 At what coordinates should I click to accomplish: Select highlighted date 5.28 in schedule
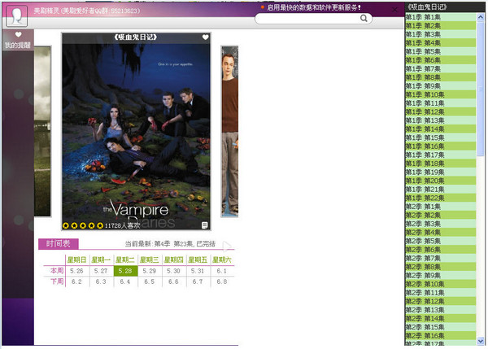tap(125, 271)
